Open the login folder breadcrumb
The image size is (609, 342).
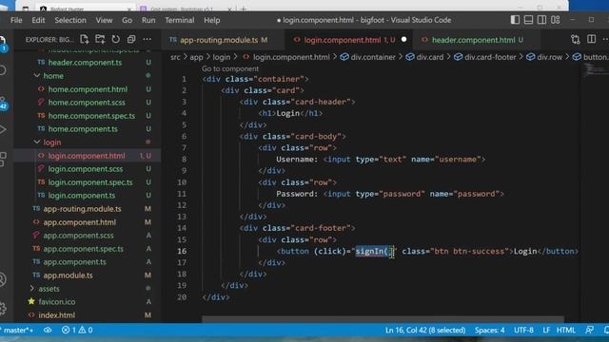[222, 57]
